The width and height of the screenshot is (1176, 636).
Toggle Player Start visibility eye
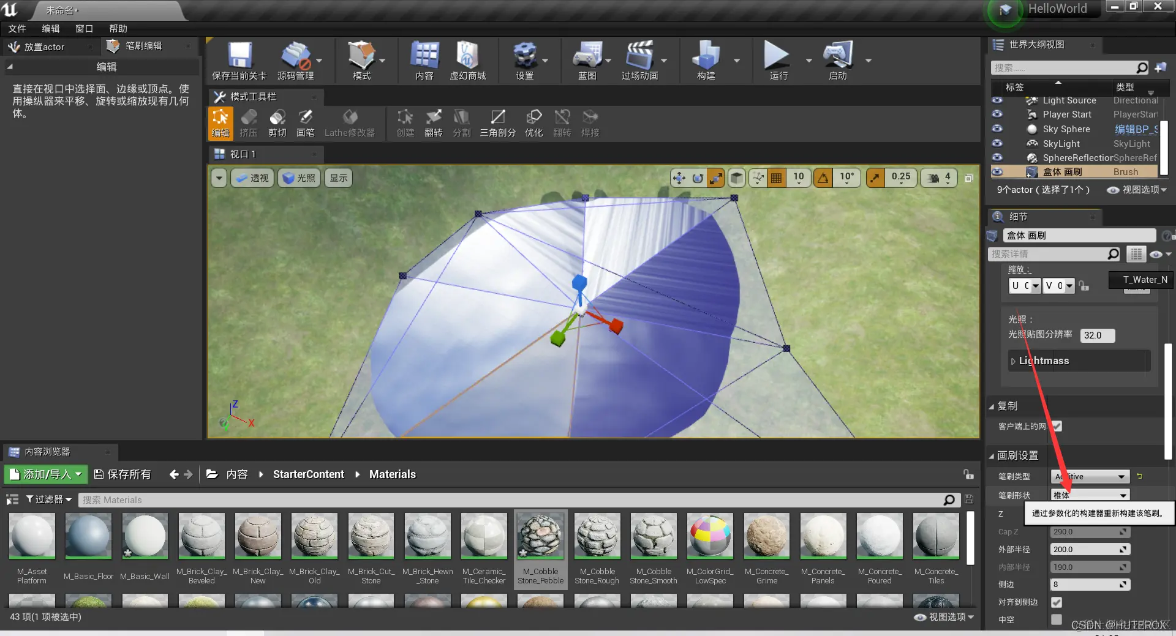coord(997,114)
